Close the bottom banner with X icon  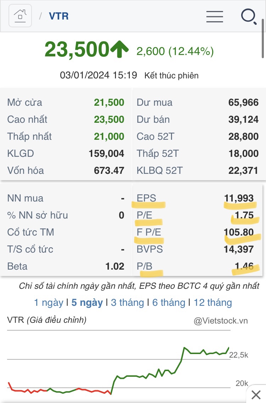pyautogui.click(x=256, y=394)
